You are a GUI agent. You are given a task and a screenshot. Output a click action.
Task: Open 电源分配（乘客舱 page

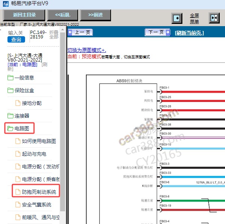pyautogui.click(x=40, y=179)
